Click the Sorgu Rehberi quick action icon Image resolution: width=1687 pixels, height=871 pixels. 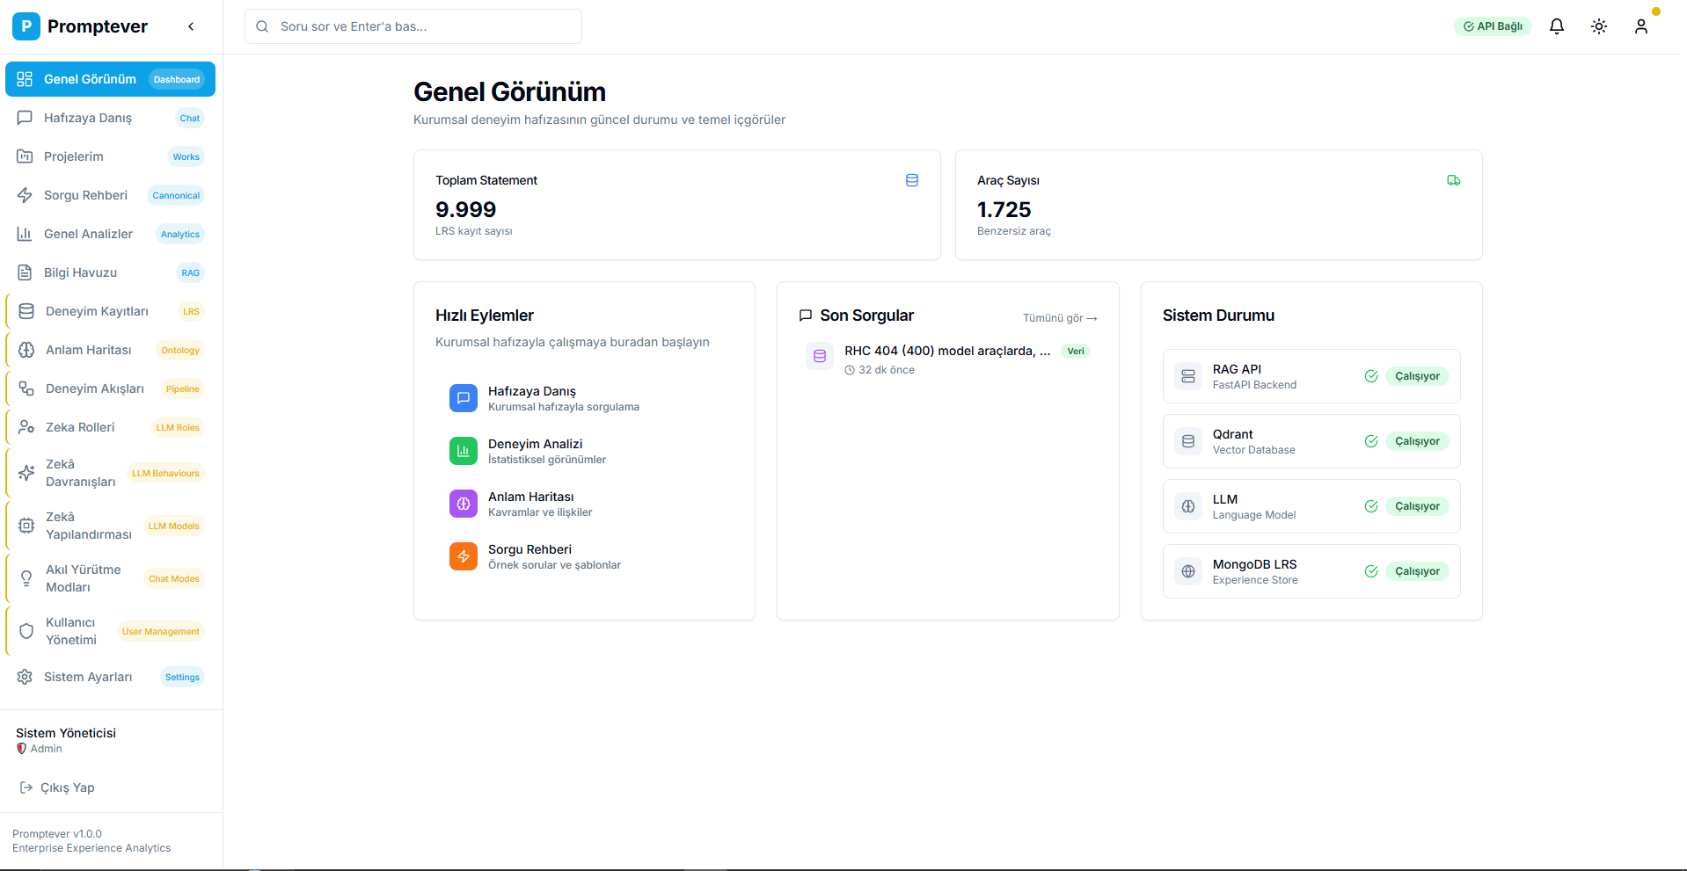[x=464, y=556]
